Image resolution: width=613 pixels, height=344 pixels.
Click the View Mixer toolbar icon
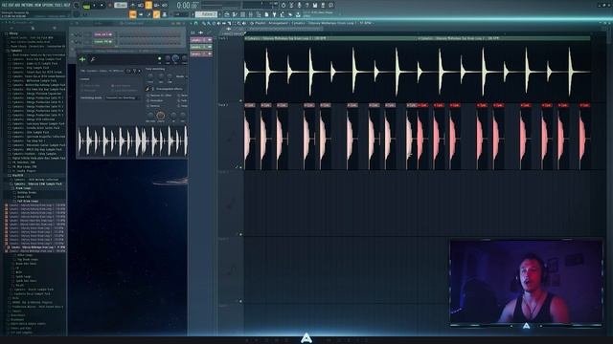point(251,14)
